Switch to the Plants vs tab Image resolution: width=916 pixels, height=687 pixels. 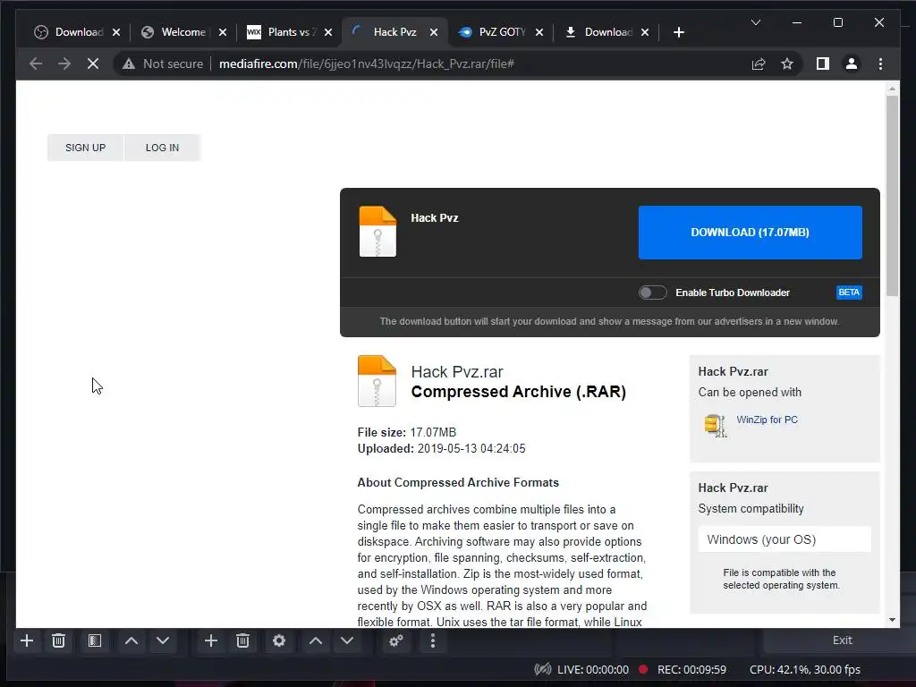(290, 32)
